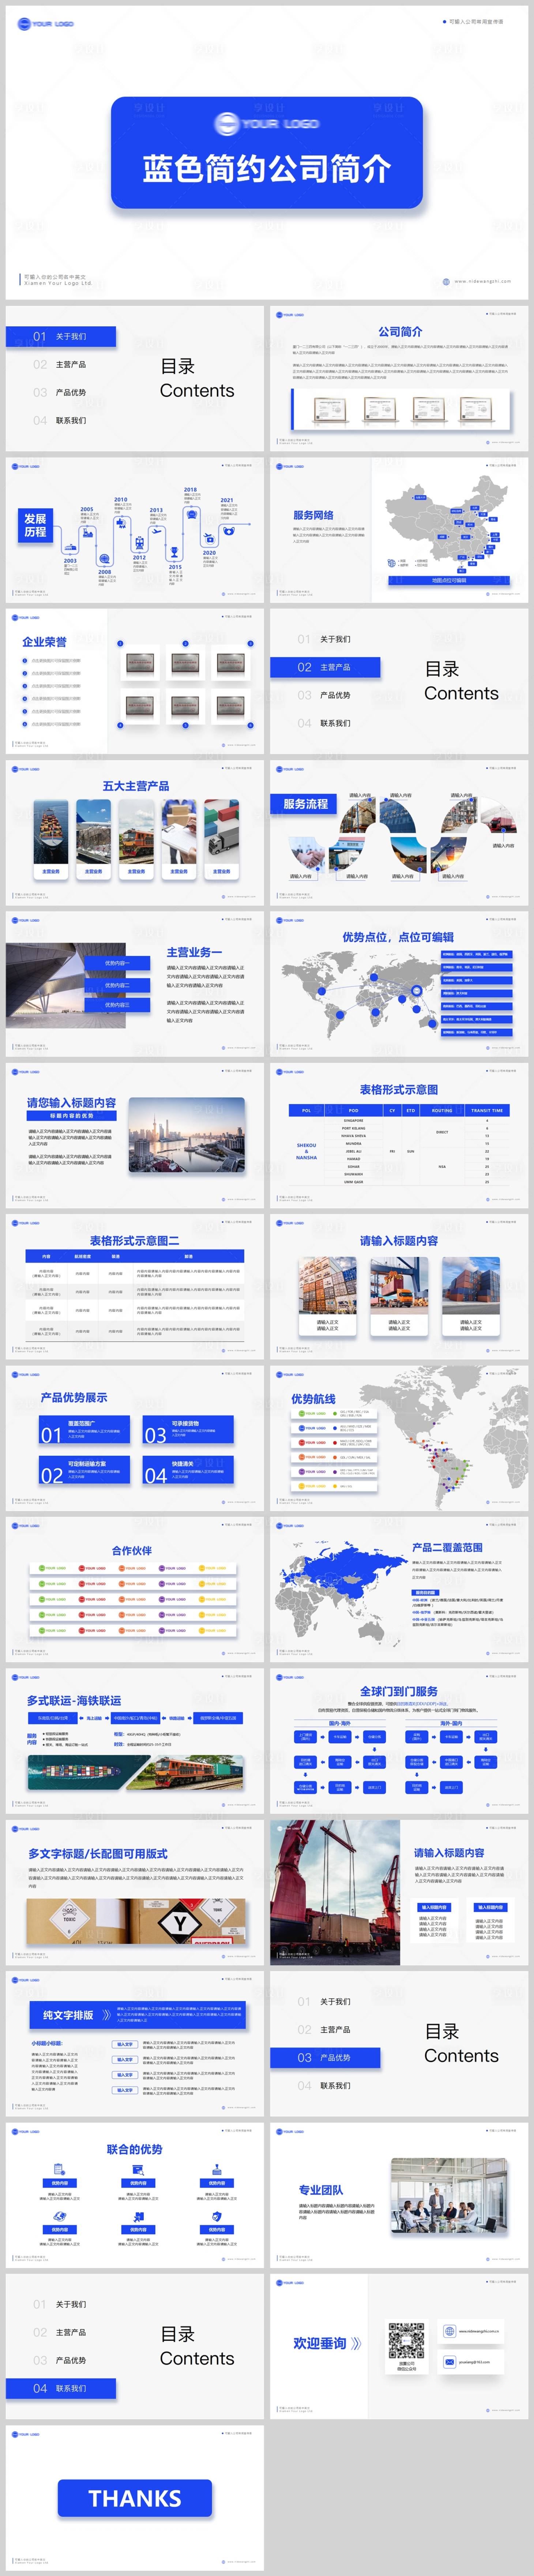Open the 五大主营产品 slide
The width and height of the screenshot is (534, 2576).
coord(135,833)
